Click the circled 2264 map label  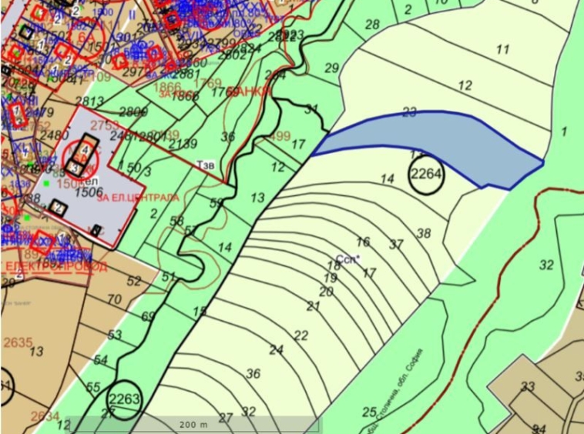[426, 174]
